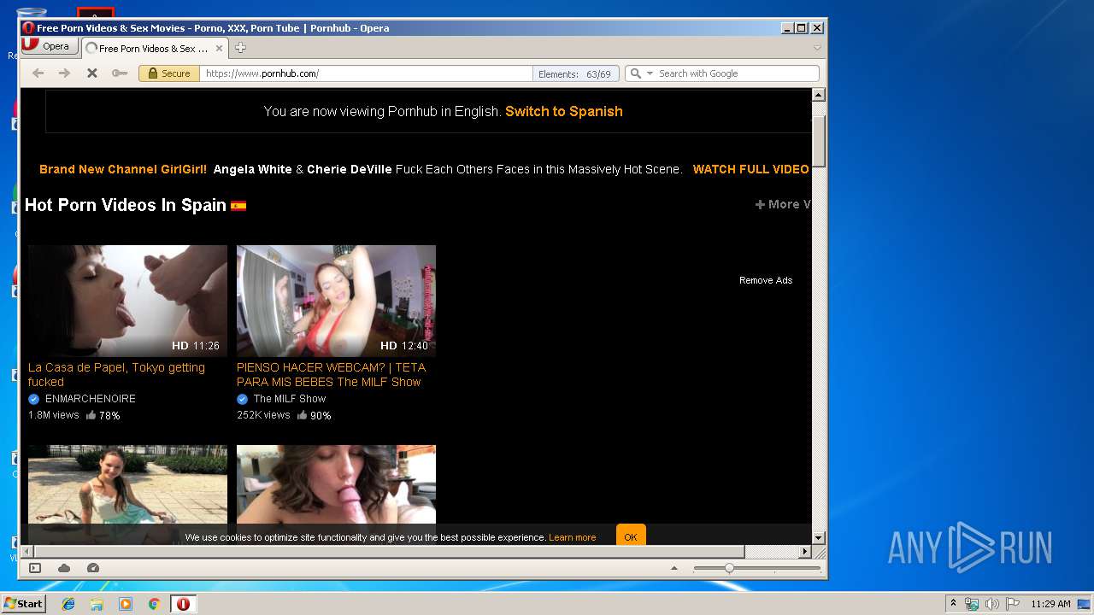Focus the URL address field
The width and height of the screenshot is (1094, 615).
coord(366,73)
